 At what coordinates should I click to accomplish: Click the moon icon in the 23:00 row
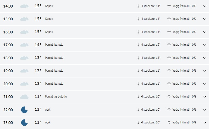click(24, 122)
